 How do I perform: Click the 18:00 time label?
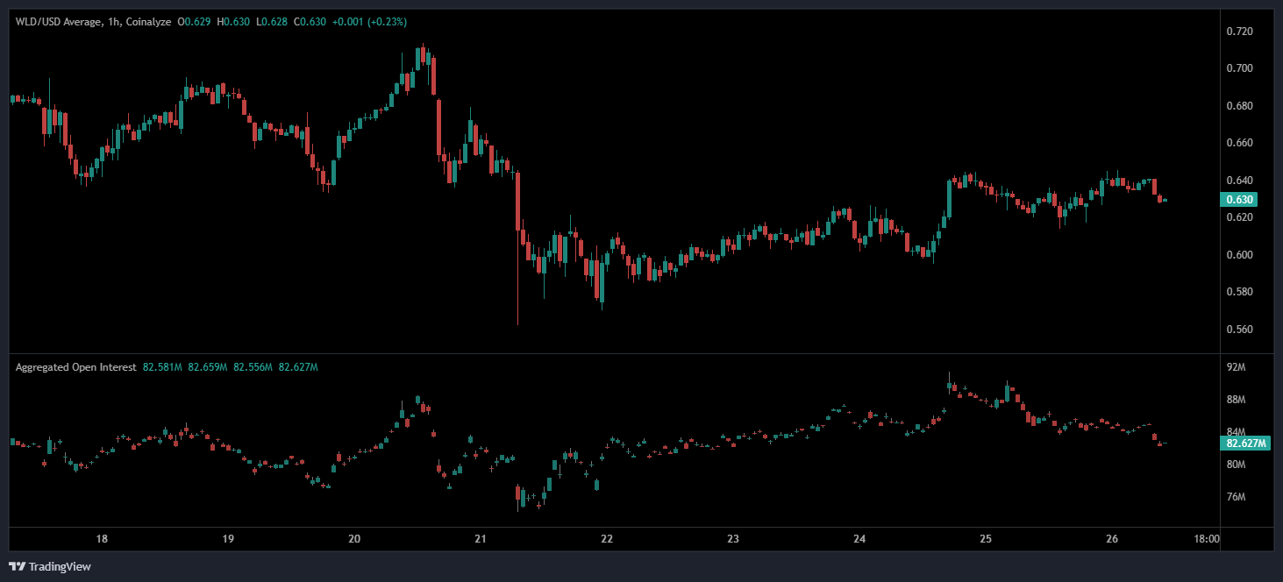pos(1207,539)
